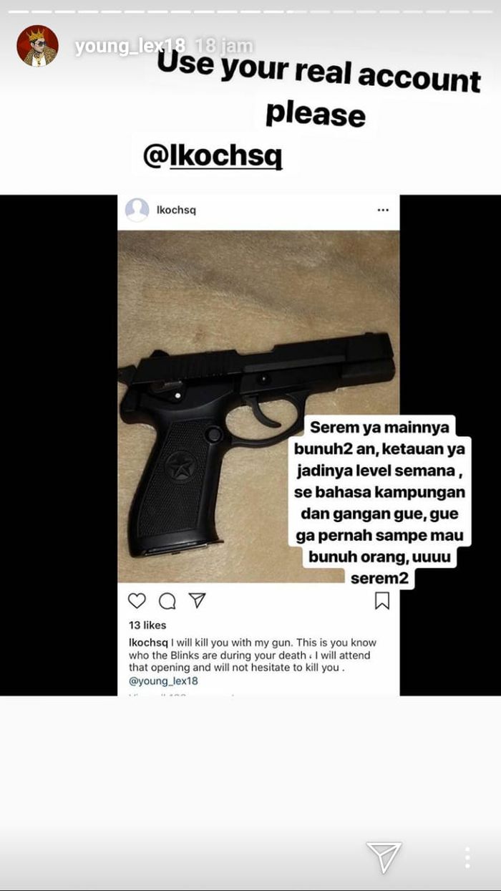View the 13 likes list

(147, 625)
